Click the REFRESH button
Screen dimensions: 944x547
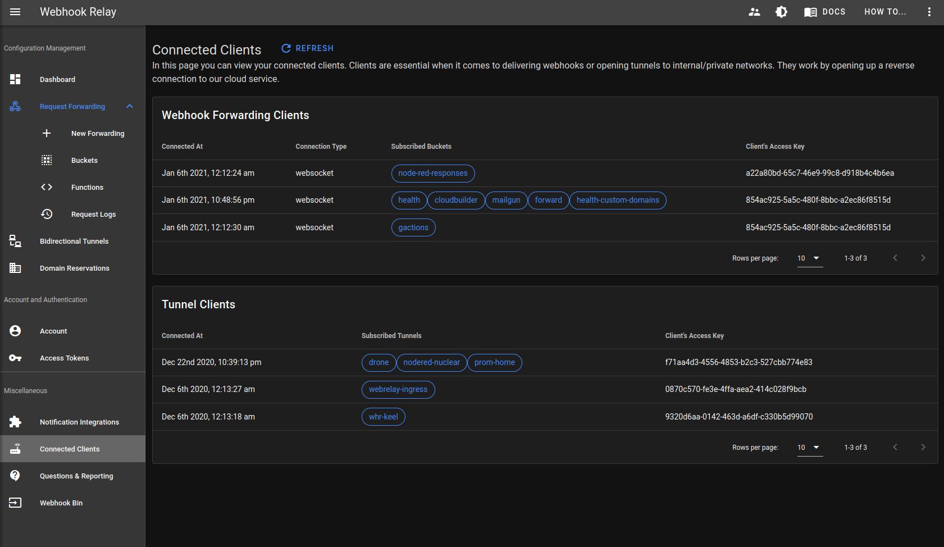click(x=307, y=48)
